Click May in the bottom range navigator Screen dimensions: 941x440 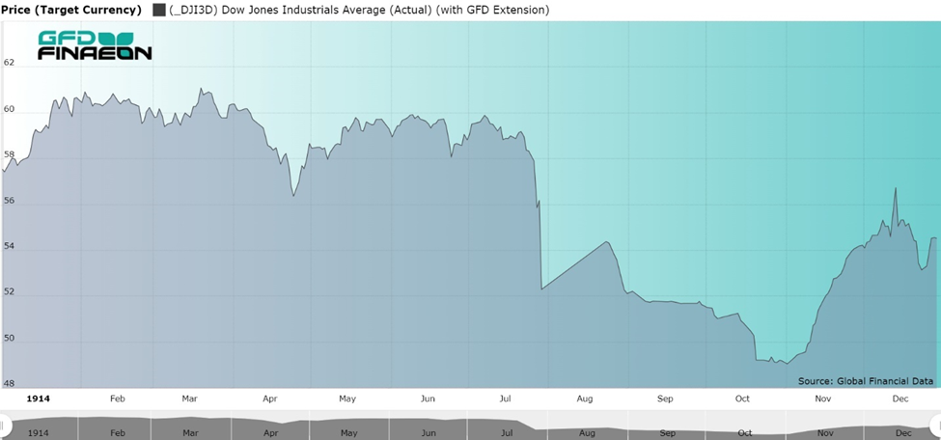[348, 433]
